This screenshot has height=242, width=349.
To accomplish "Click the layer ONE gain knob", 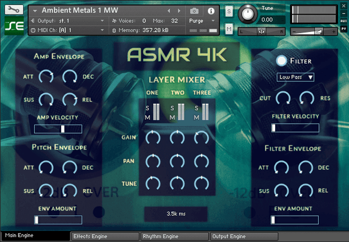I will click(152, 137).
